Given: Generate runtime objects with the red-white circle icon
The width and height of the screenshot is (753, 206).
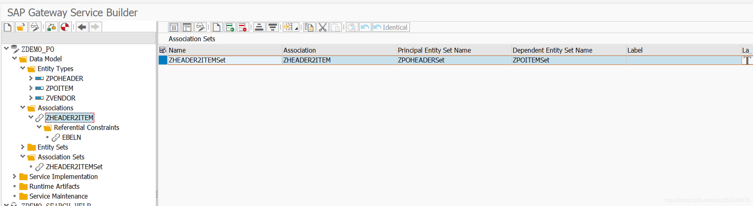Looking at the screenshot, I should (65, 27).
